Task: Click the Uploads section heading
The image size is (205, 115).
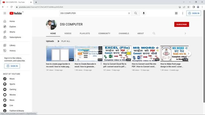Action: point(50,41)
